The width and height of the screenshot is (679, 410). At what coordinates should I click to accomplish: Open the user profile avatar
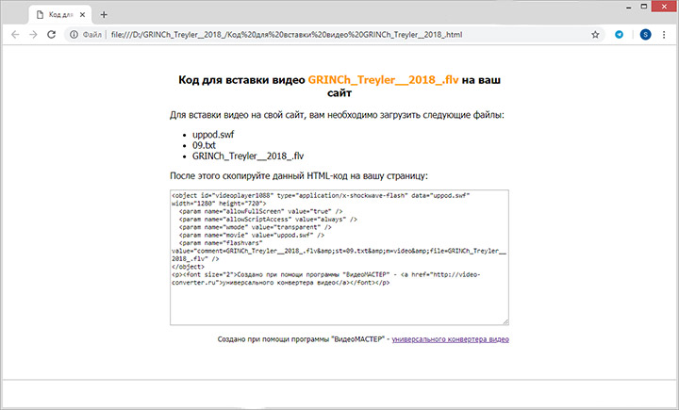pos(645,35)
